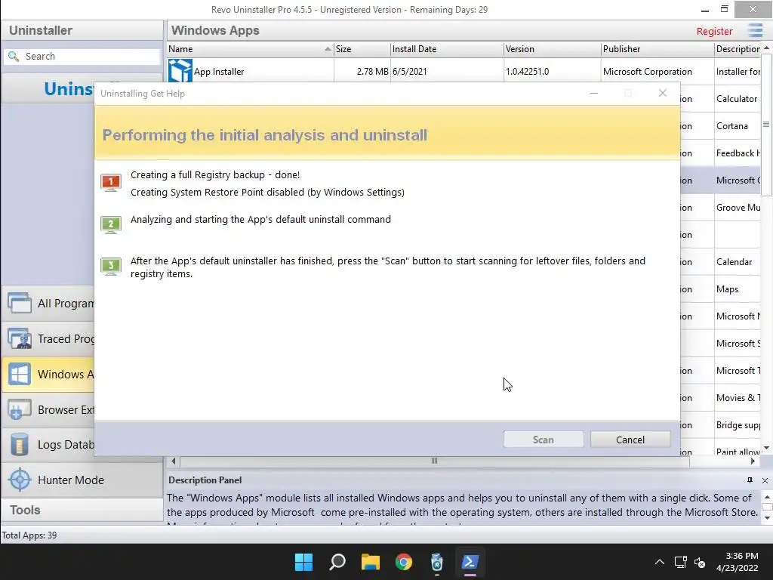Click the network tray icon
Screen dimensions: 773x580
pos(681,562)
